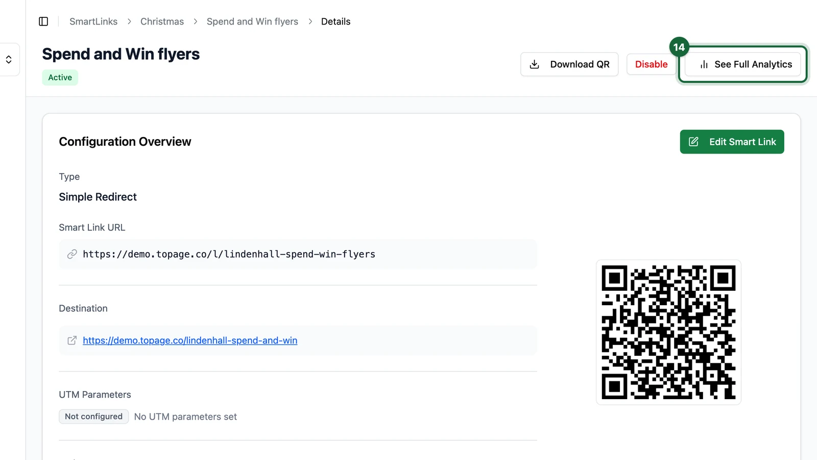Click the external-link icon beside Destination
The width and height of the screenshot is (817, 460).
click(72, 340)
